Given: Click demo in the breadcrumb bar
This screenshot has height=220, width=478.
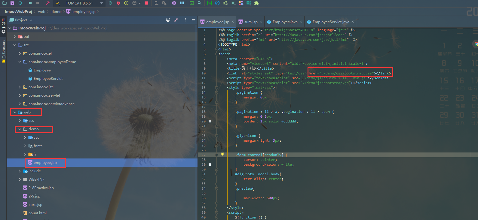Looking at the screenshot, I should pos(57,11).
